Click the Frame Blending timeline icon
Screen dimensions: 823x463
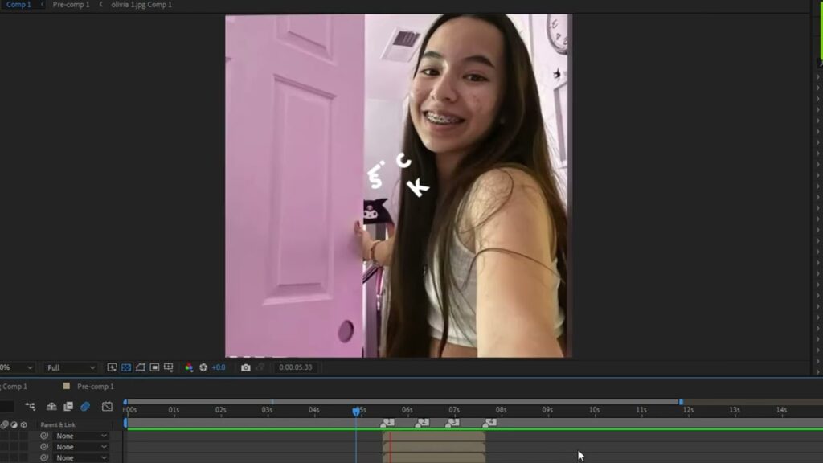coord(68,407)
